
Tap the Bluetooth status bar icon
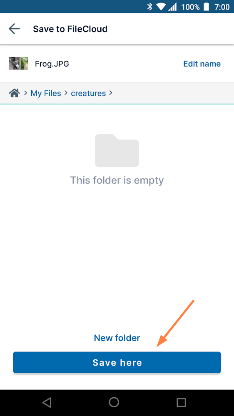(x=150, y=7)
